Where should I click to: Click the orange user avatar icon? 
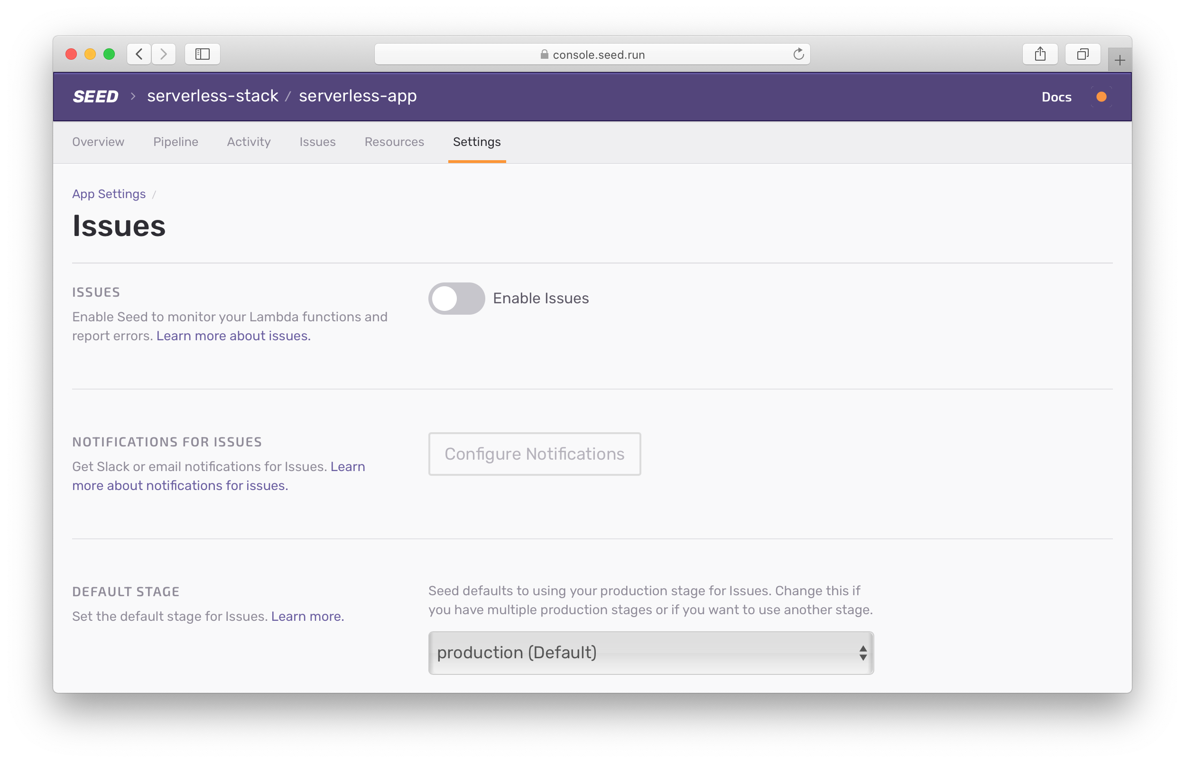click(x=1101, y=97)
